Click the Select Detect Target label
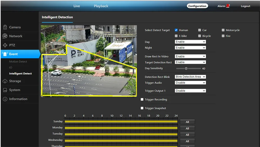This screenshot has width=260, height=147. coord(157,30)
